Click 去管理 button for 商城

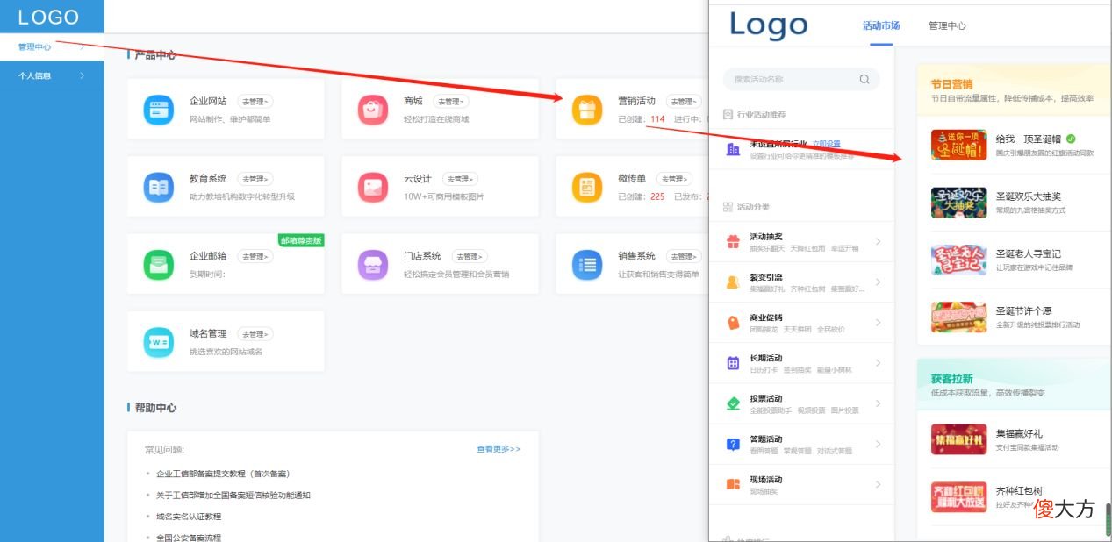pyautogui.click(x=450, y=102)
